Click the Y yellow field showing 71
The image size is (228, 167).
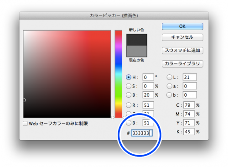[189, 123]
